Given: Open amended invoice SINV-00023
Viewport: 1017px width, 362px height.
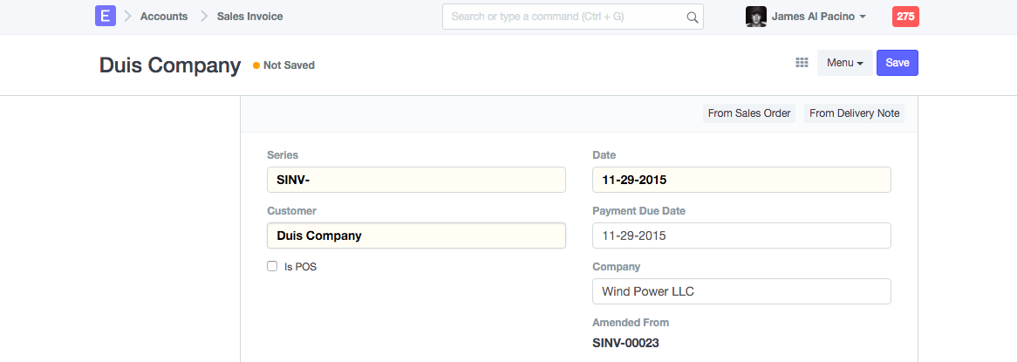Looking at the screenshot, I should [x=625, y=343].
